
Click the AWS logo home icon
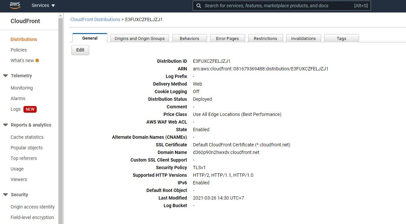(15, 5)
